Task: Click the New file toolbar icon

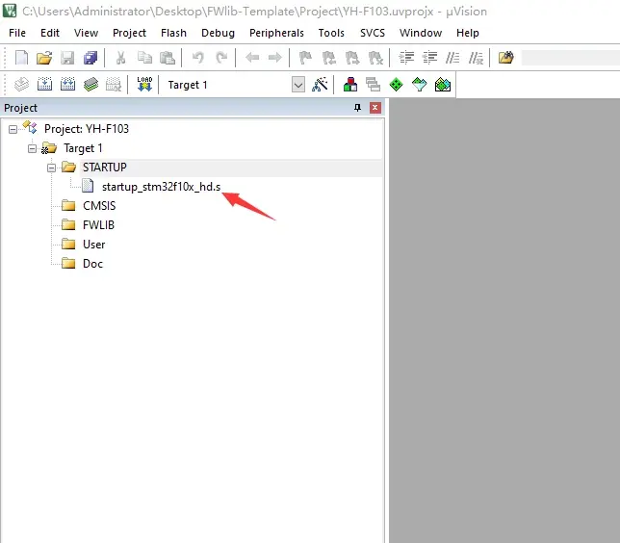Action: (x=21, y=58)
